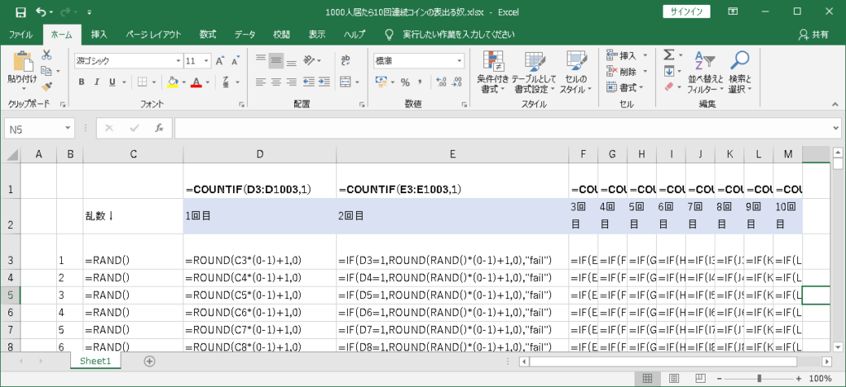This screenshot has height=387, width=846.
Task: Select the Cut scissors icon
Action: click(x=47, y=55)
